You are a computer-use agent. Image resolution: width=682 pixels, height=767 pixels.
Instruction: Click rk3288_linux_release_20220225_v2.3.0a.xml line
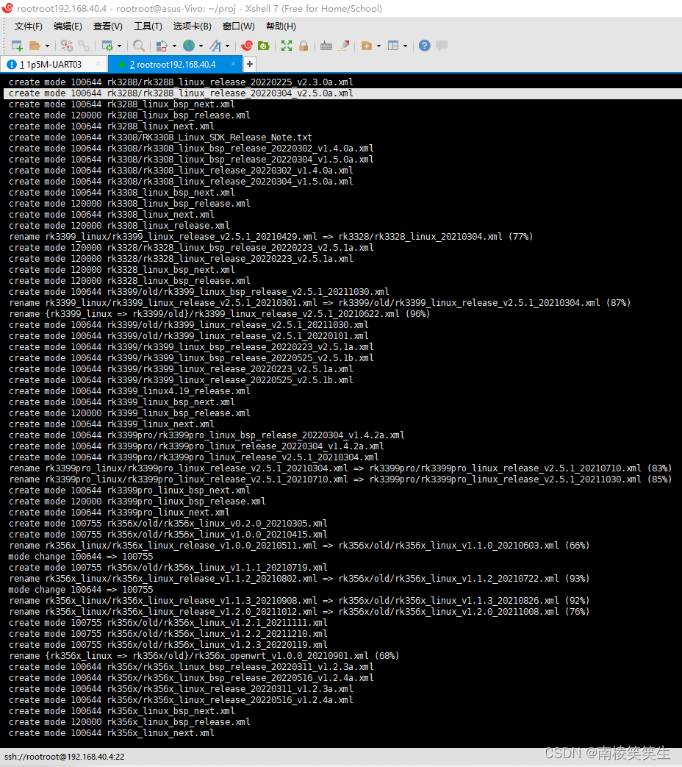(181, 82)
